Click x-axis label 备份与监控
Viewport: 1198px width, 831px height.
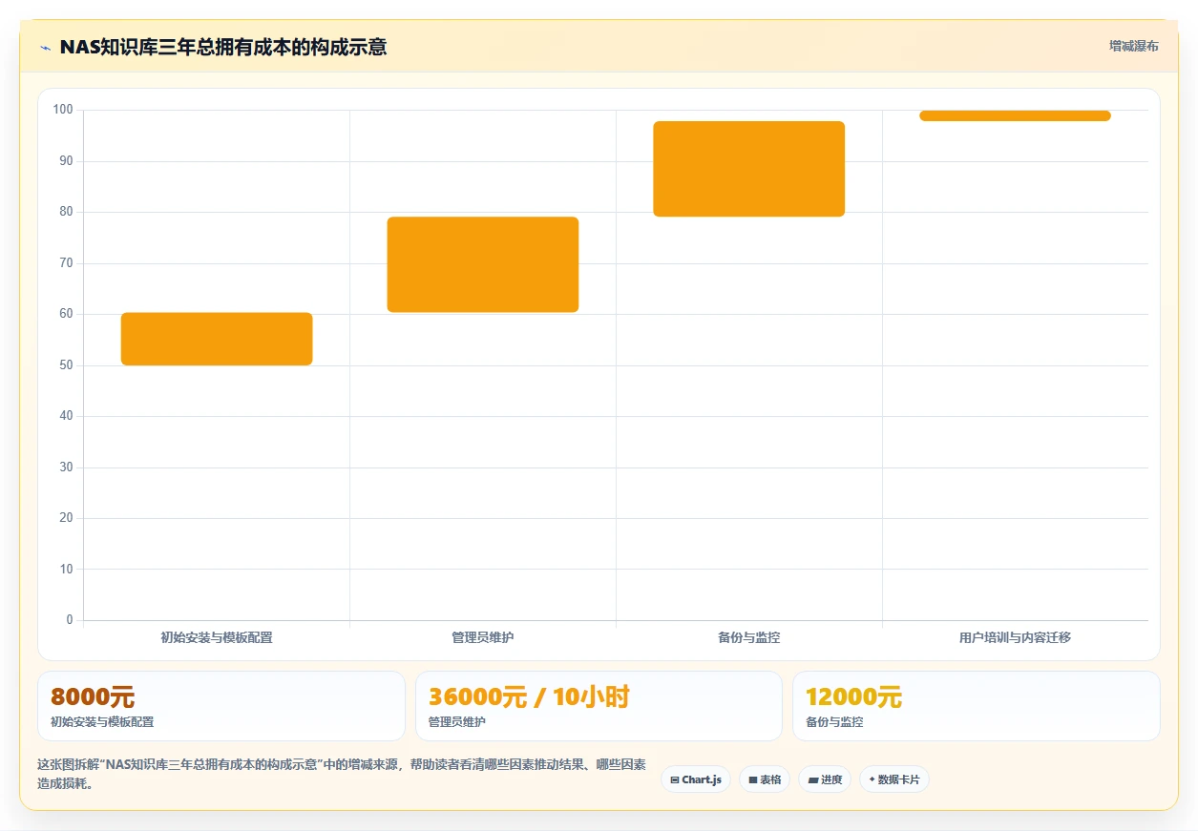point(749,637)
